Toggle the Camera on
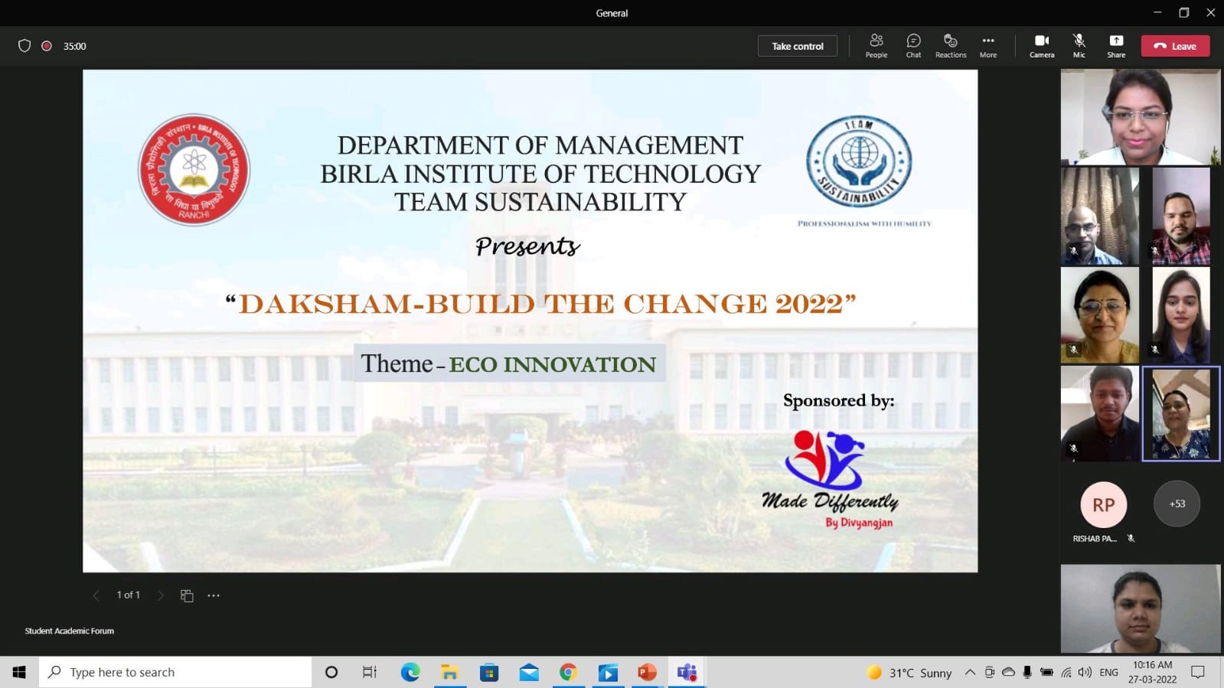This screenshot has width=1224, height=688. coord(1041,45)
